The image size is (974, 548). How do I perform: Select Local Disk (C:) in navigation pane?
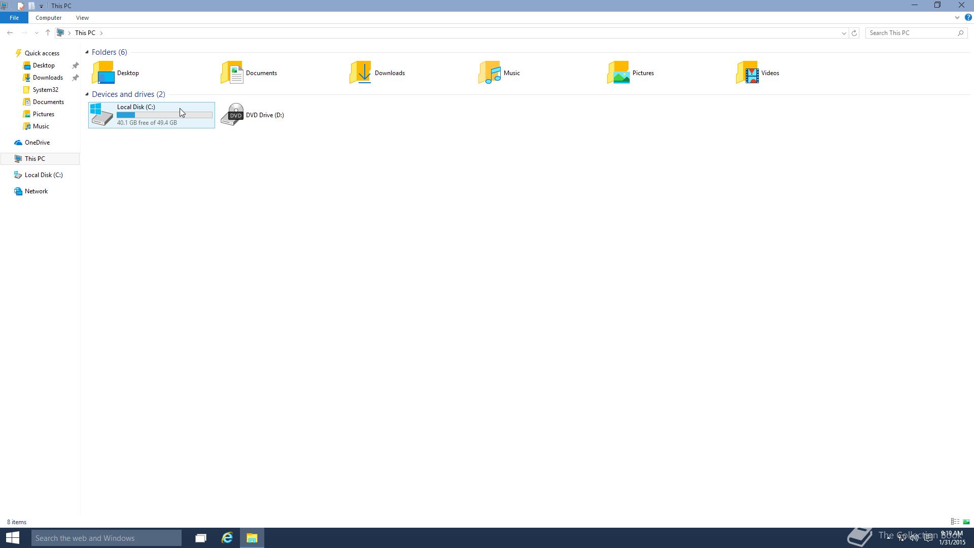[44, 175]
